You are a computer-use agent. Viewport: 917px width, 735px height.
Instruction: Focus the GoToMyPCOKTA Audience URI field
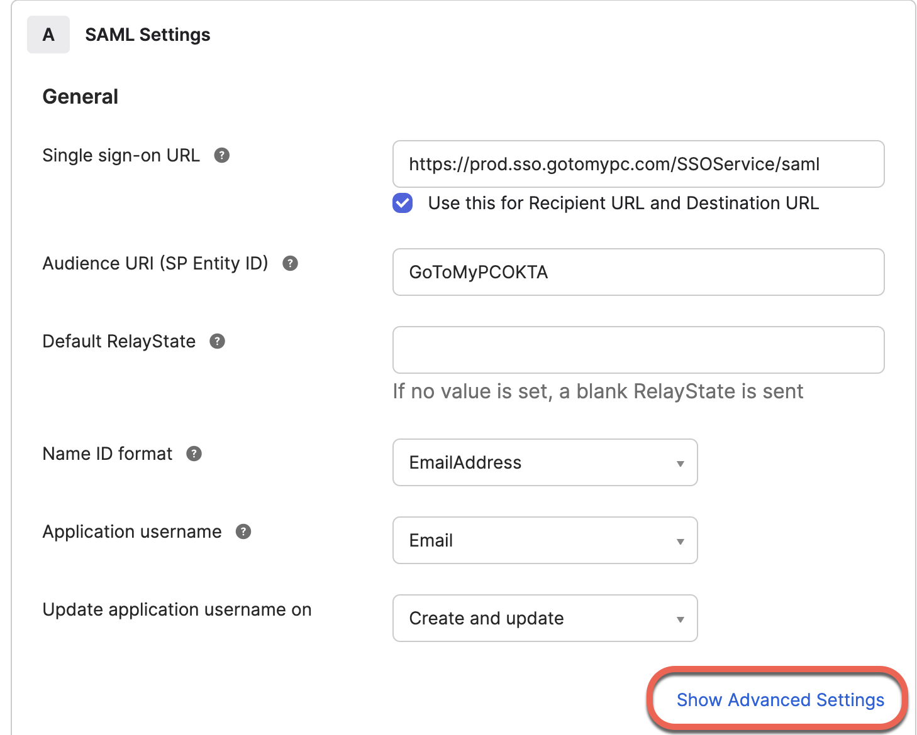(638, 272)
